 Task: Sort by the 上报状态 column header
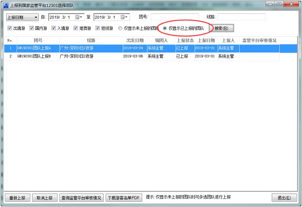pyautogui.click(x=185, y=40)
